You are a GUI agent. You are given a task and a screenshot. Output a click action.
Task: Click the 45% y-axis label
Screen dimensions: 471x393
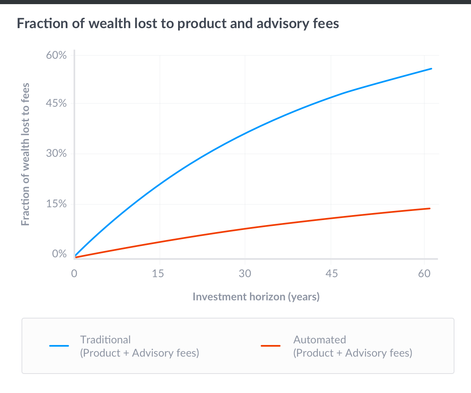57,103
